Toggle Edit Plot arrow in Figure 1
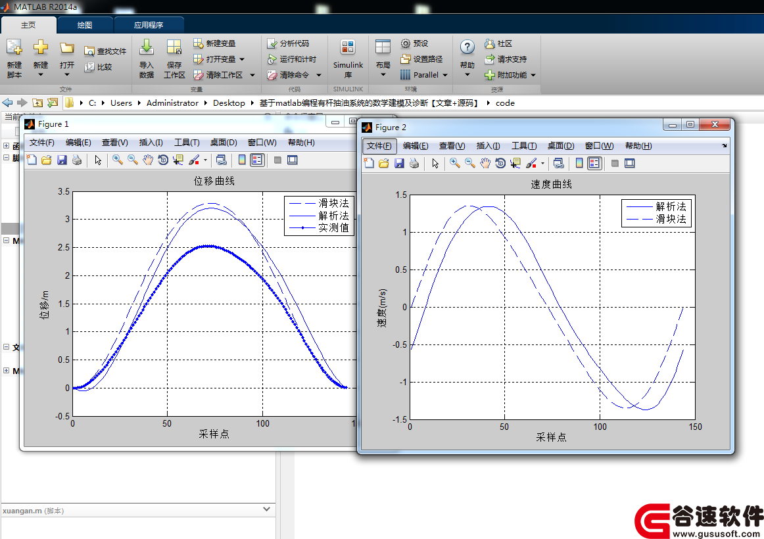The height and width of the screenshot is (539, 764). pyautogui.click(x=98, y=160)
